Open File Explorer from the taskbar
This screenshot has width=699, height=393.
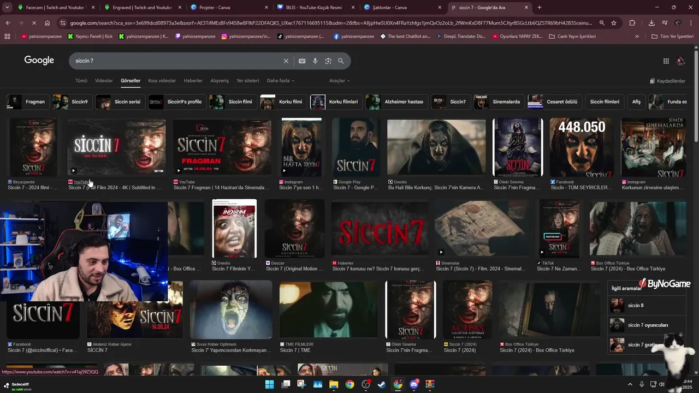point(334,384)
